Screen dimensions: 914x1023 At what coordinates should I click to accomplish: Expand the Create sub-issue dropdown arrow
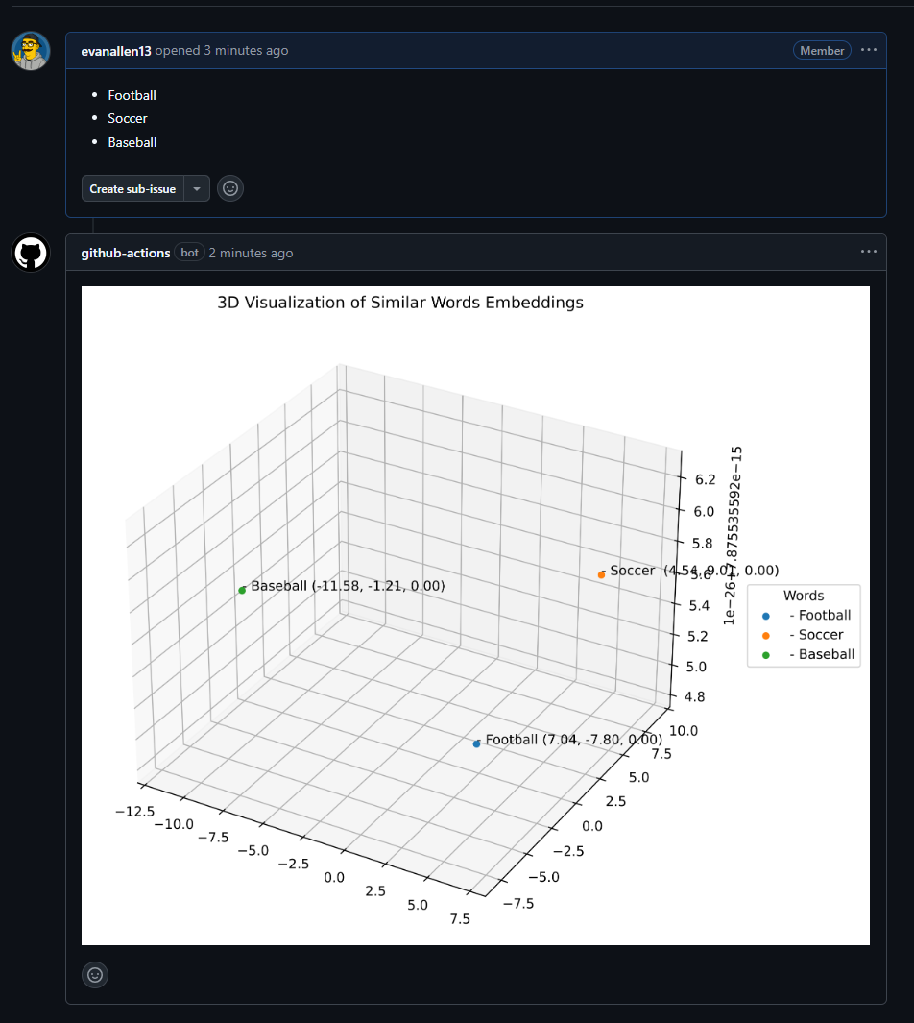[196, 188]
